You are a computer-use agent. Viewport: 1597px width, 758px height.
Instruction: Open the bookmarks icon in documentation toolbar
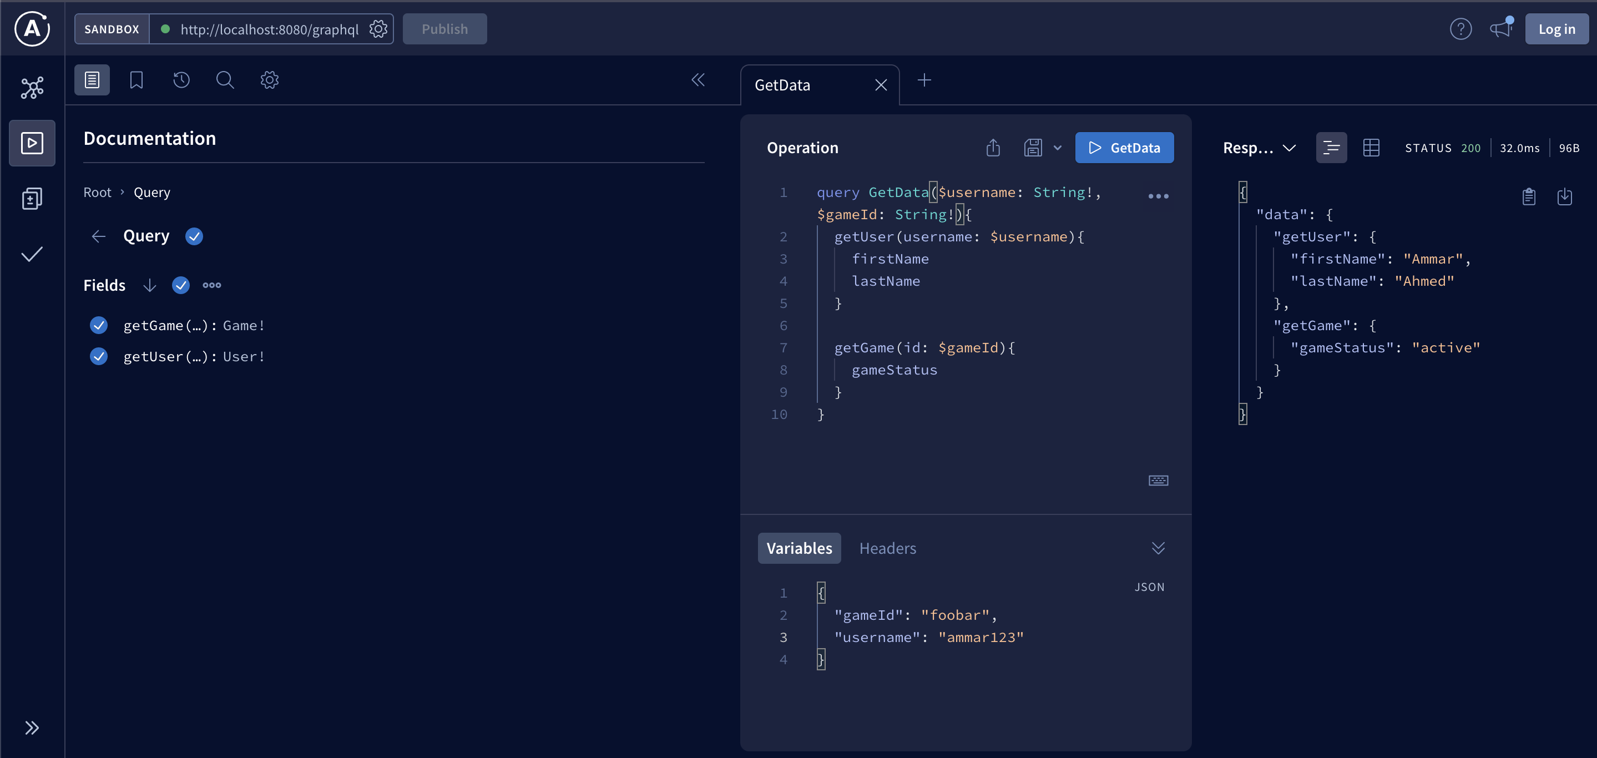136,80
